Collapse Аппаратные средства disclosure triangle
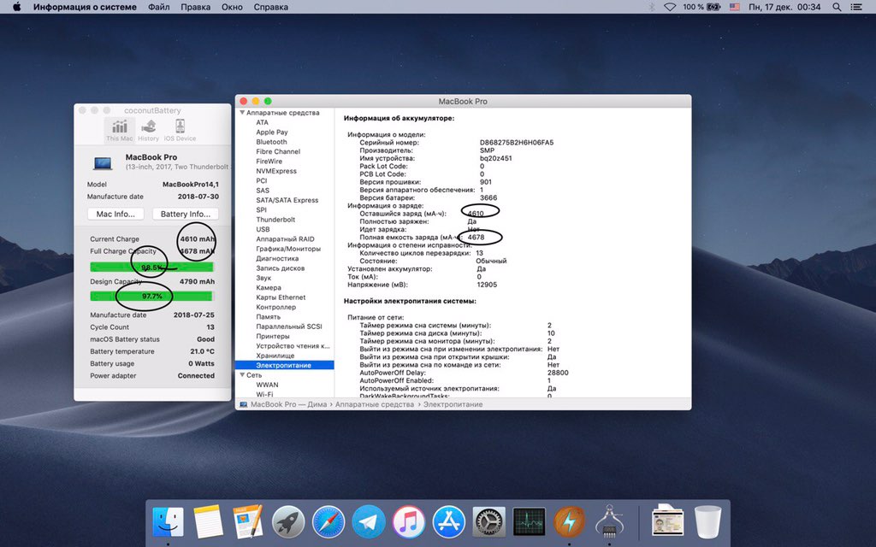 coord(242,113)
